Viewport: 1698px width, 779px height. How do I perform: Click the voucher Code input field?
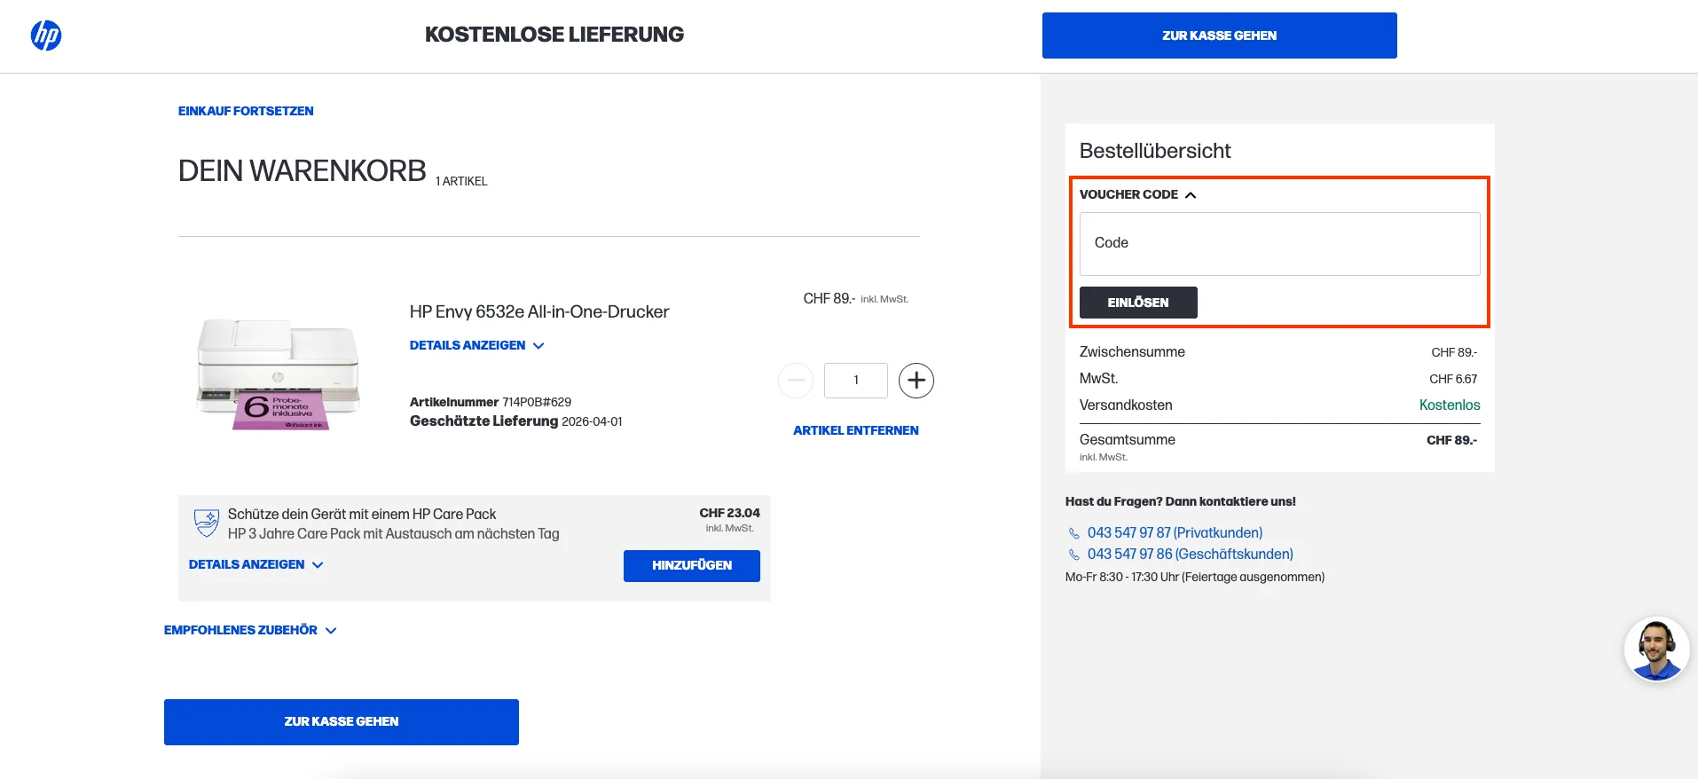[1278, 243]
